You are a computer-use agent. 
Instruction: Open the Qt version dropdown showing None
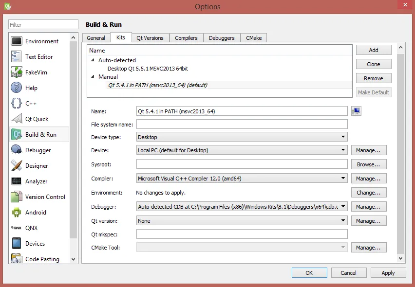[x=242, y=221]
